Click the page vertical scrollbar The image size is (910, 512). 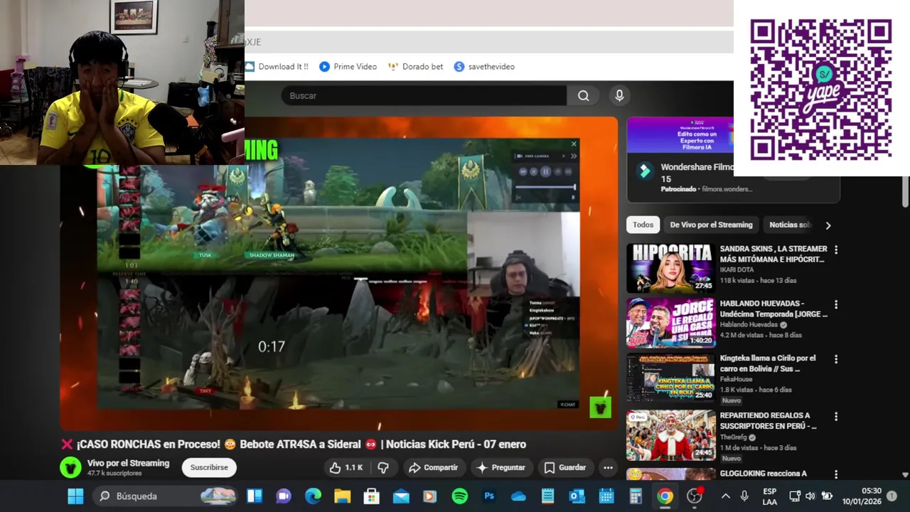[x=905, y=192]
